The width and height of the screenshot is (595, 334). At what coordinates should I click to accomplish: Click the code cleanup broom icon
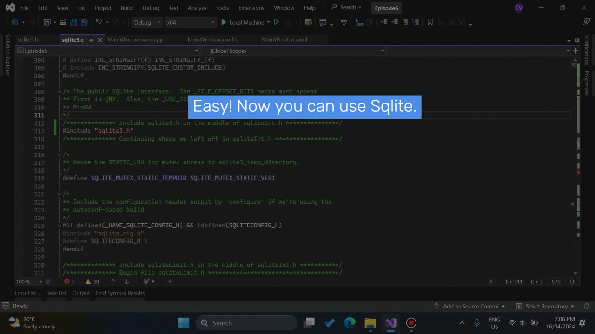(146, 282)
